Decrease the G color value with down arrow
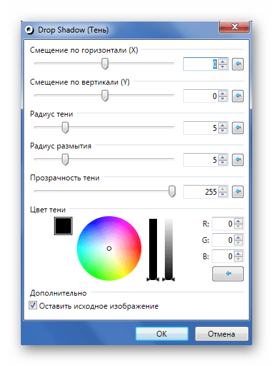The width and height of the screenshot is (273, 366). 238,243
